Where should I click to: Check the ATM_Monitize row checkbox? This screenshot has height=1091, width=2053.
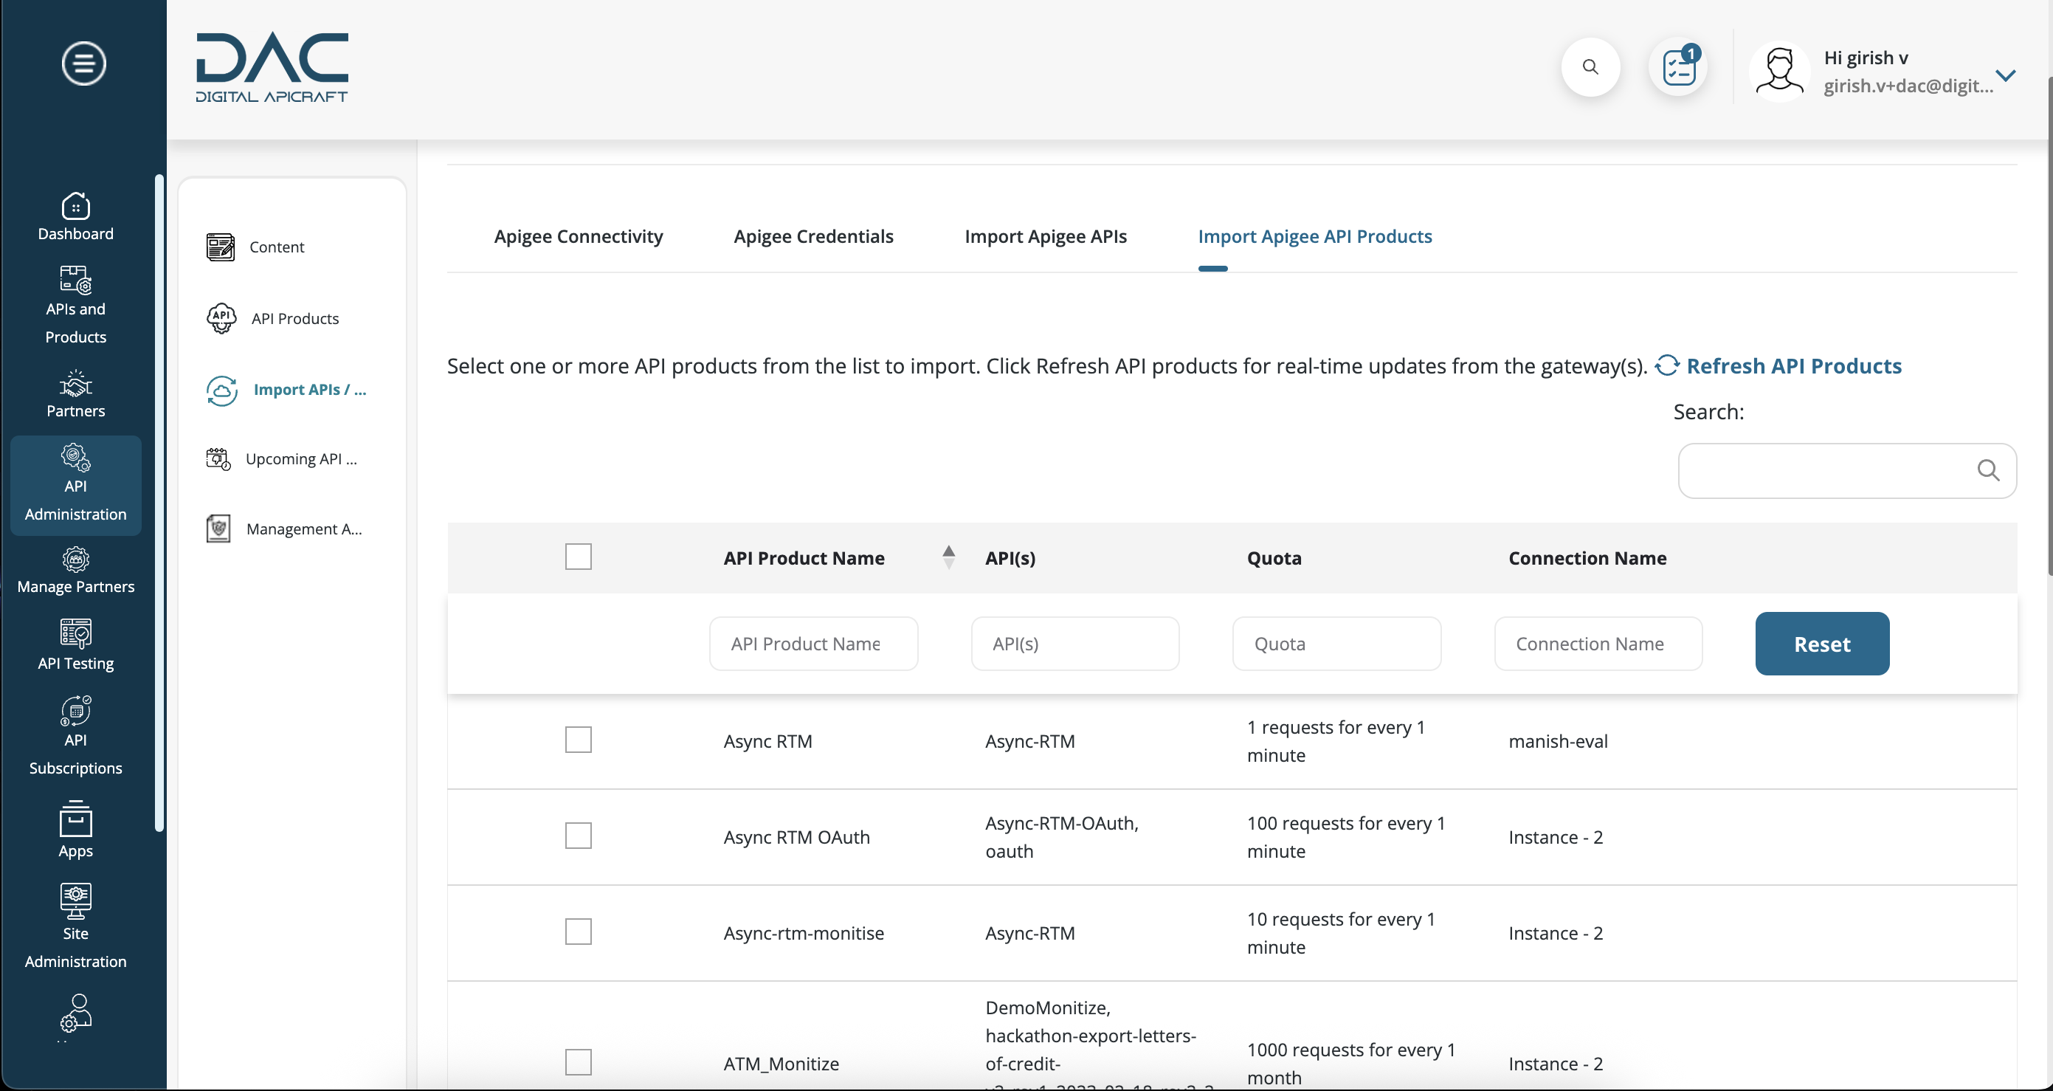(578, 1061)
